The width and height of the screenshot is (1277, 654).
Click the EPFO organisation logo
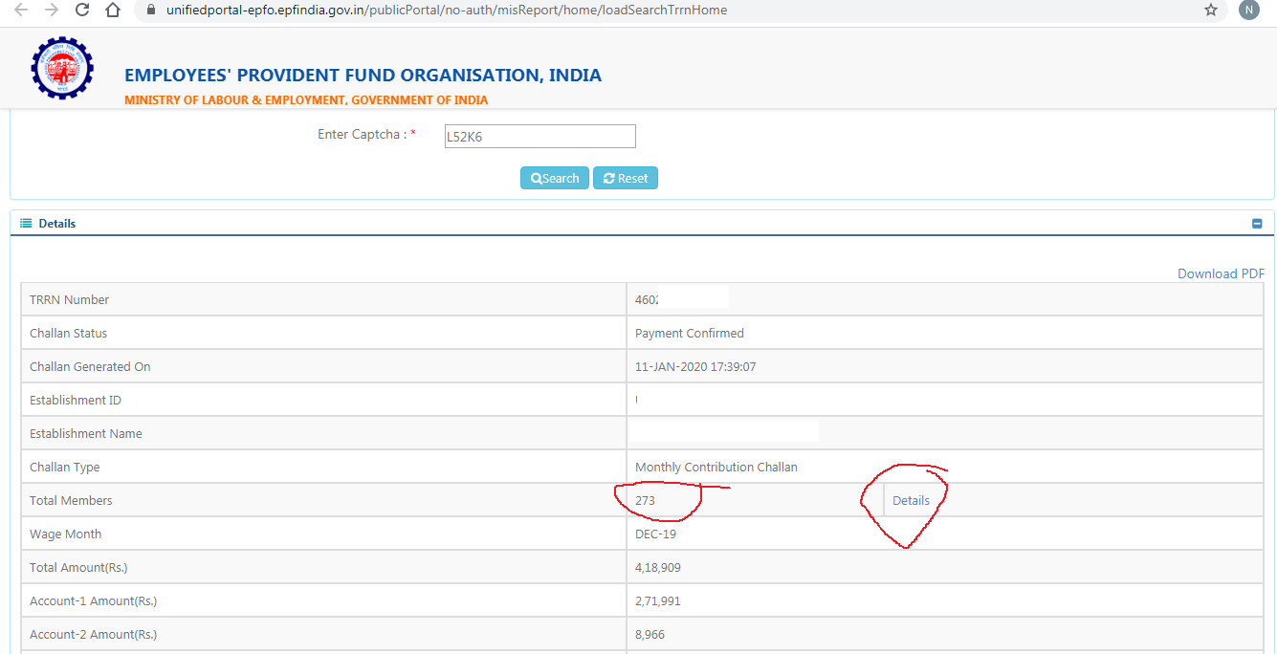pos(61,68)
